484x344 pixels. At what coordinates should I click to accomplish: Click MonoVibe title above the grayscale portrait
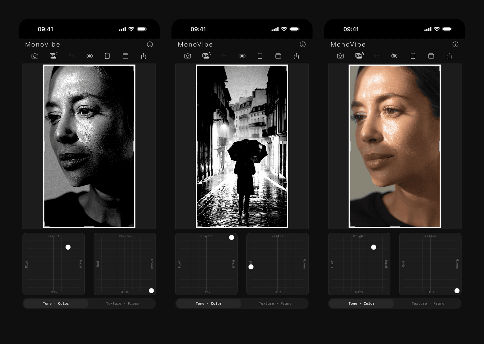point(43,45)
